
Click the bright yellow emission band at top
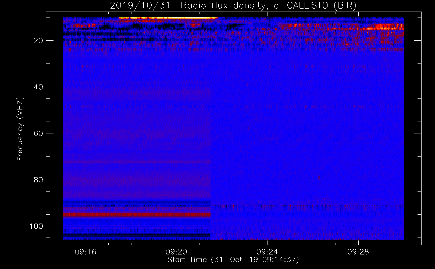[x=168, y=18]
